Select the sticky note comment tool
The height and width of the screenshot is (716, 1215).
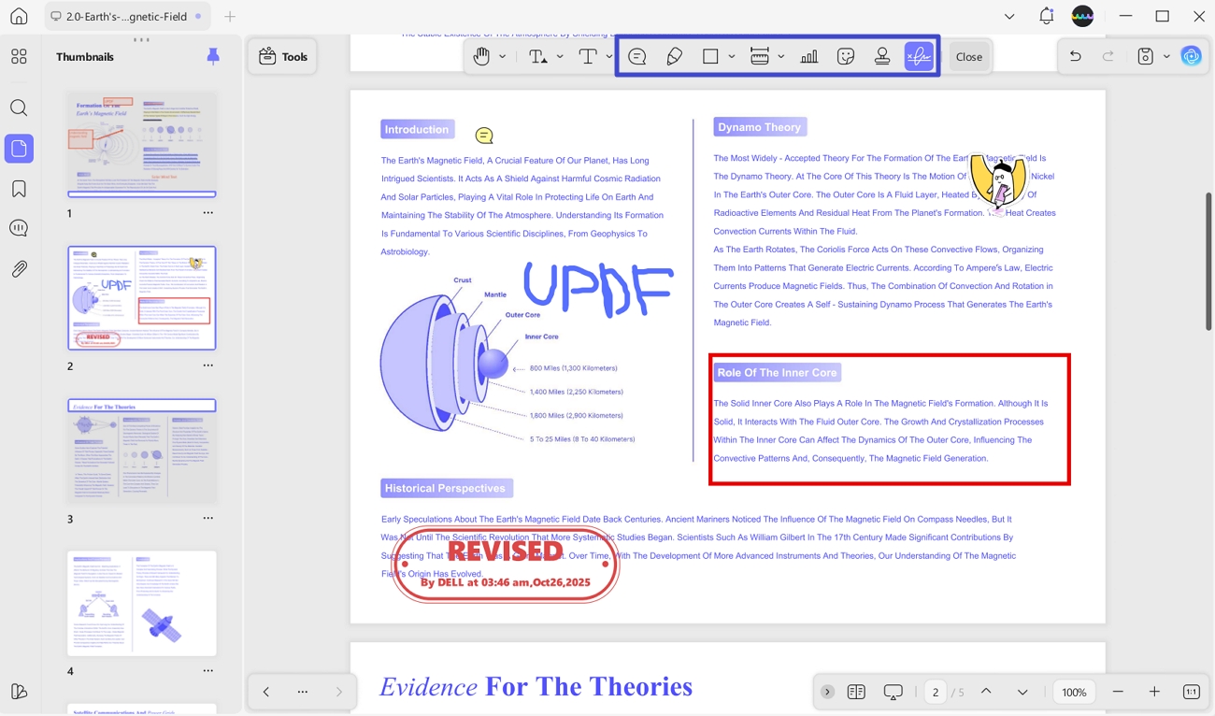[637, 56]
